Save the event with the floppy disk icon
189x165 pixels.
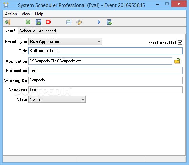click(38, 22)
